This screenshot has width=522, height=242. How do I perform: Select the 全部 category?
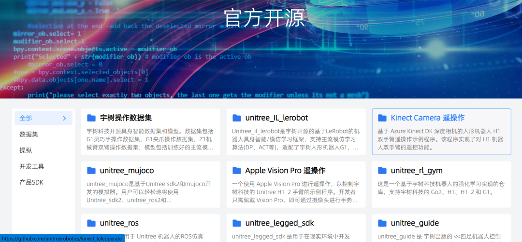tap(43, 118)
